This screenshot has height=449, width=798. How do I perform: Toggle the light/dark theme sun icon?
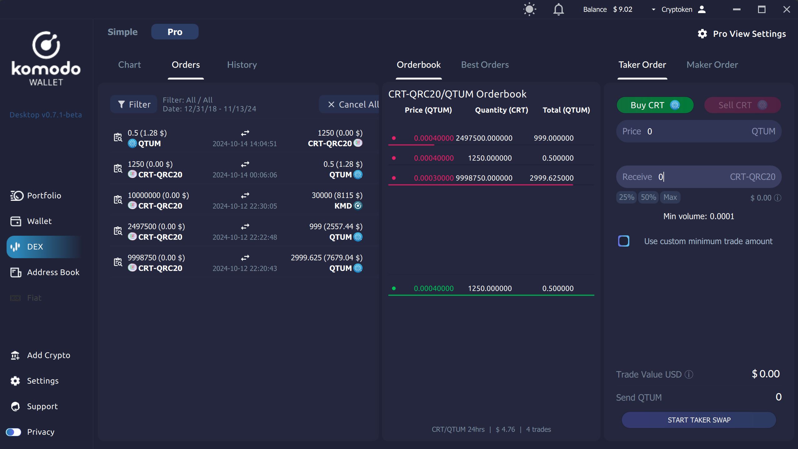[529, 9]
